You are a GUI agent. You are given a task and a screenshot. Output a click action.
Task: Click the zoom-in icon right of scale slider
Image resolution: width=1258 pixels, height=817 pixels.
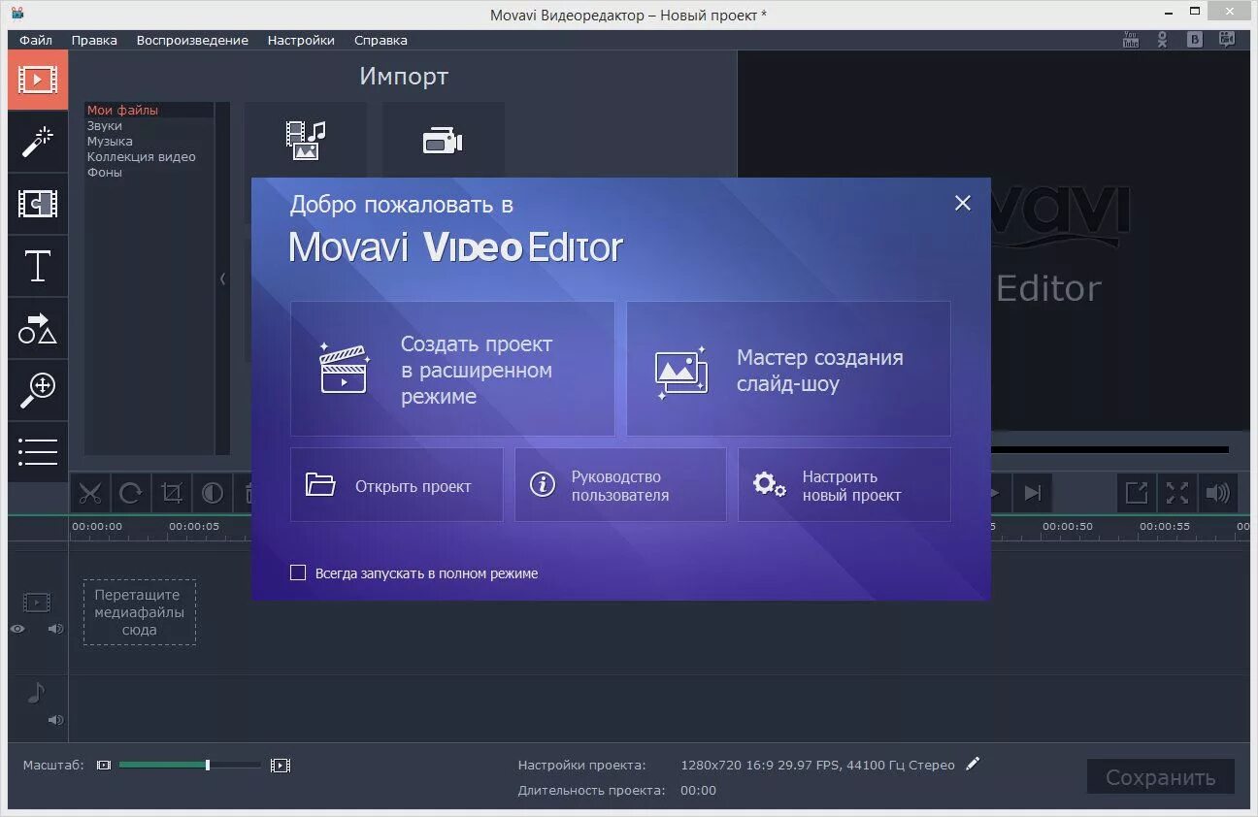tap(281, 766)
